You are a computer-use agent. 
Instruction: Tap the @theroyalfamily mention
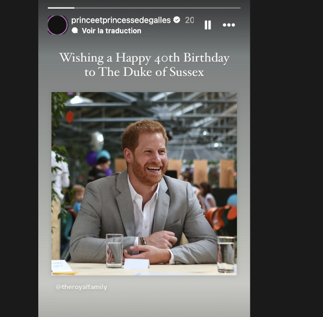tap(82, 287)
